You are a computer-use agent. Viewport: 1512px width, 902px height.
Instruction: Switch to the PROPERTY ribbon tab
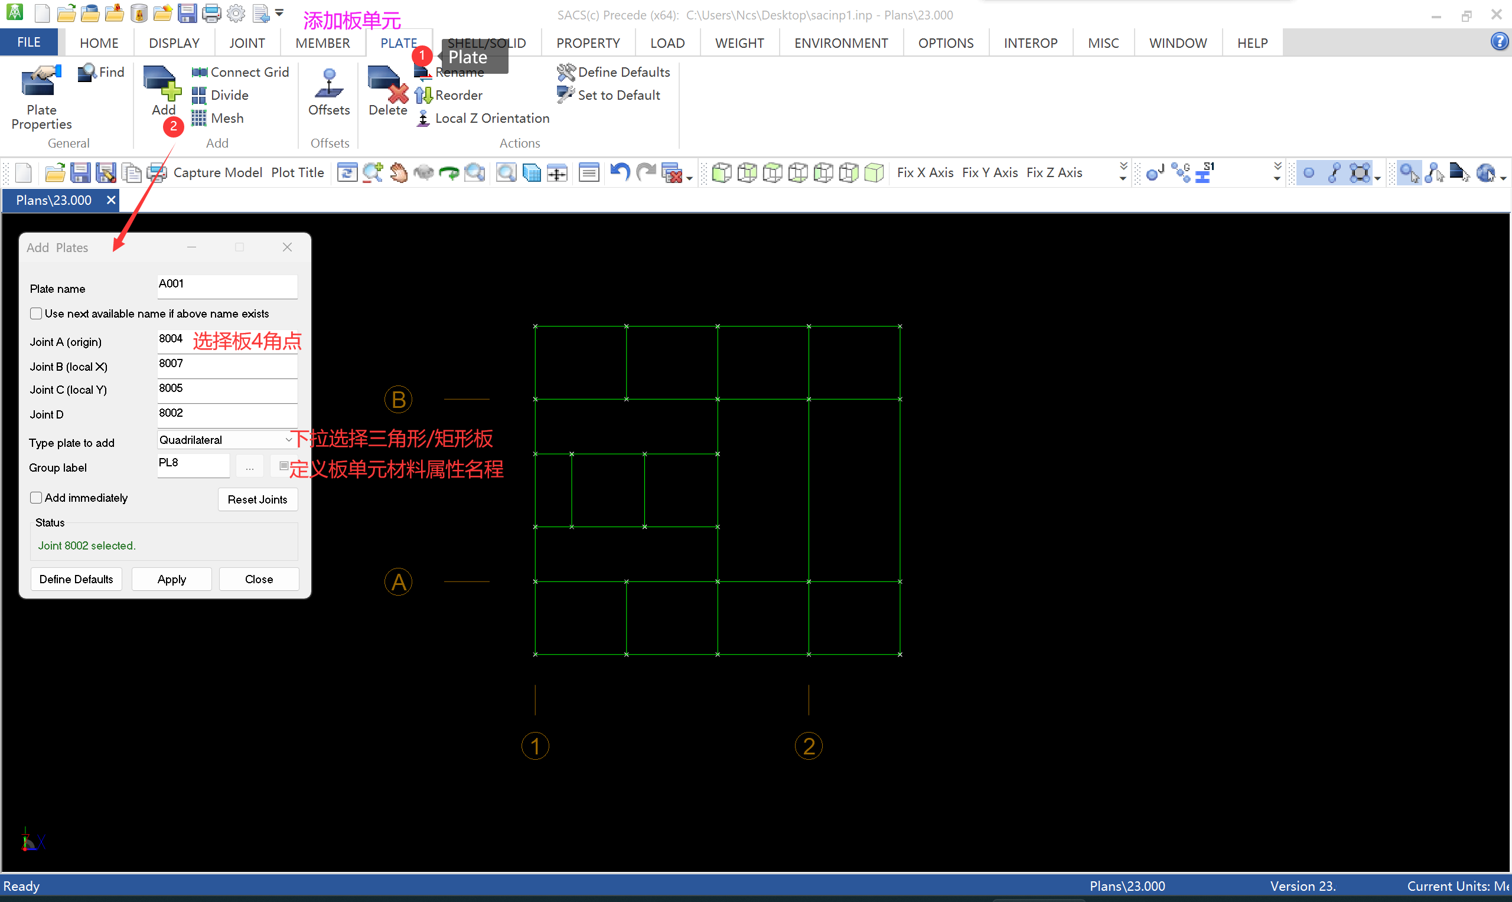coord(587,43)
